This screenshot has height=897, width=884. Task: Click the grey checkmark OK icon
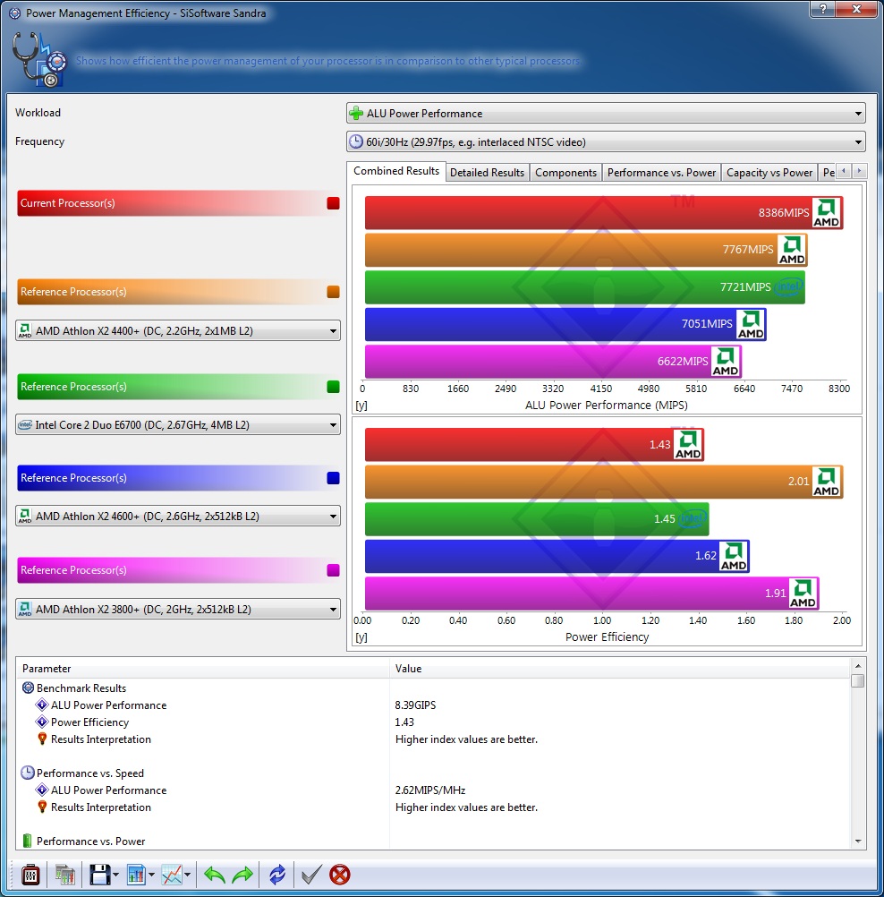(x=311, y=875)
